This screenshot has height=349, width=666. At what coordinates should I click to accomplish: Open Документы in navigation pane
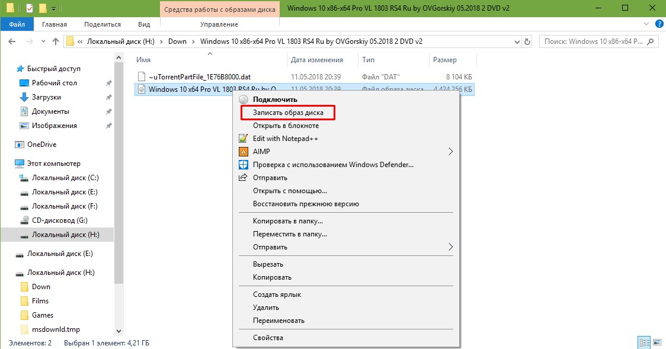(x=50, y=111)
